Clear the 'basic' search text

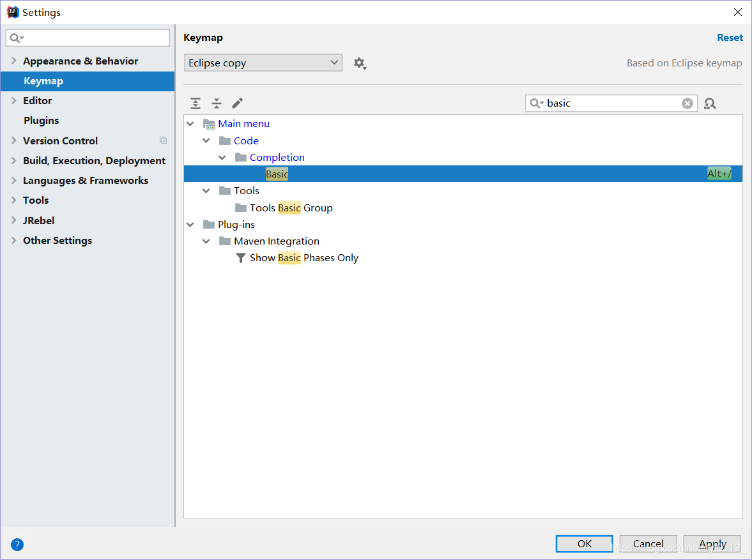[x=687, y=103]
